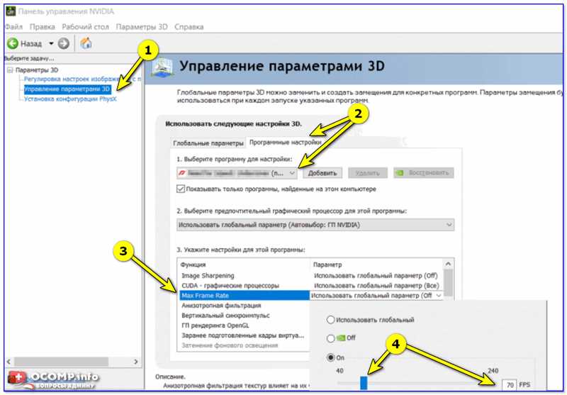
Task: Switch to Программные настройки tab
Action: coord(285,143)
